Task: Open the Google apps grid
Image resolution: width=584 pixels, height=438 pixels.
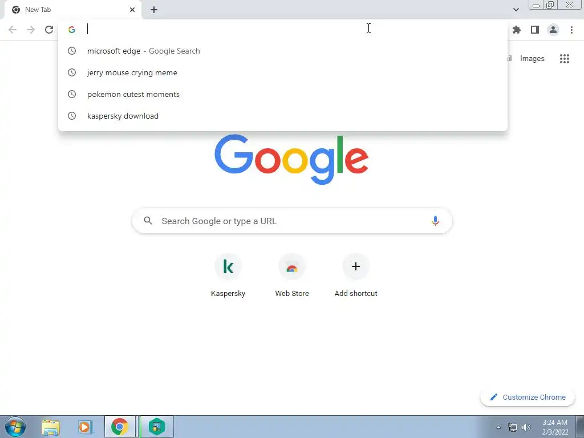Action: point(565,59)
